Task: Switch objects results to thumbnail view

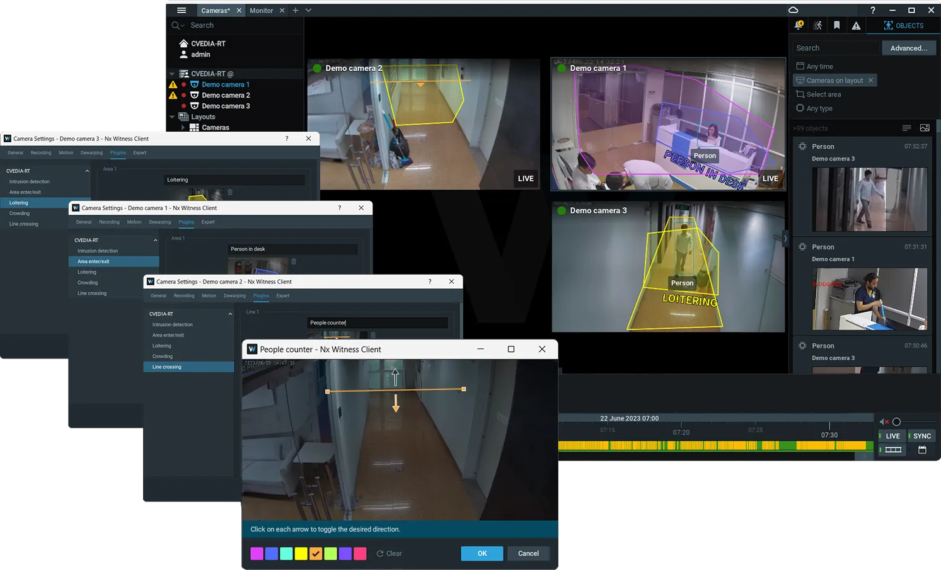Action: 925,127
